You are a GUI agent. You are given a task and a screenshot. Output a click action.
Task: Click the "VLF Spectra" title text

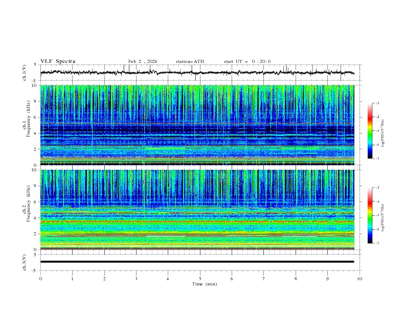[x=58, y=61]
